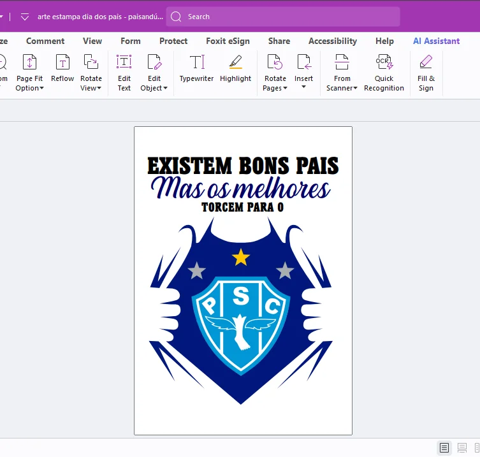Select the Rotate View tool
Viewport: 480px width, 457px height.
tap(91, 73)
